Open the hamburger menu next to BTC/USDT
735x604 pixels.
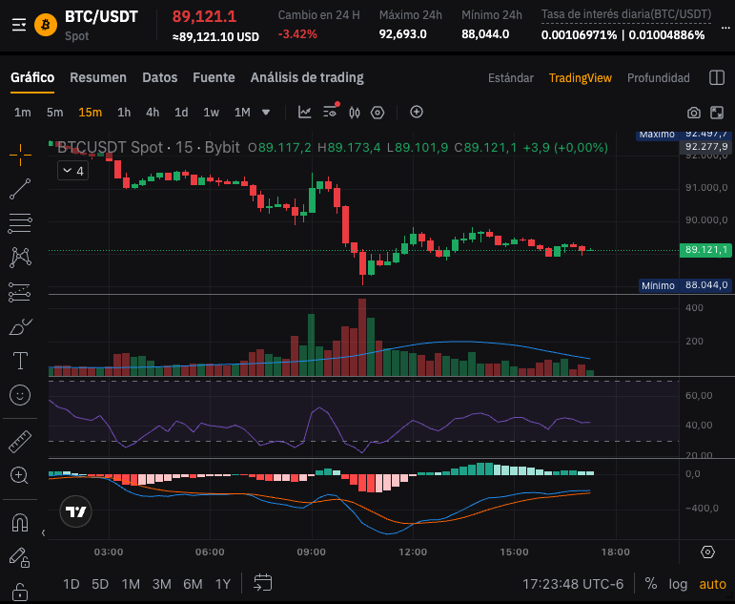pos(19,25)
